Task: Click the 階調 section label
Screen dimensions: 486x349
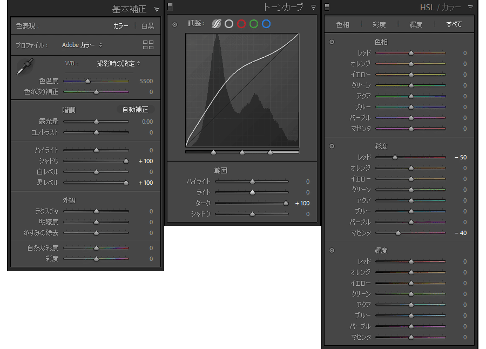Action: 69,110
